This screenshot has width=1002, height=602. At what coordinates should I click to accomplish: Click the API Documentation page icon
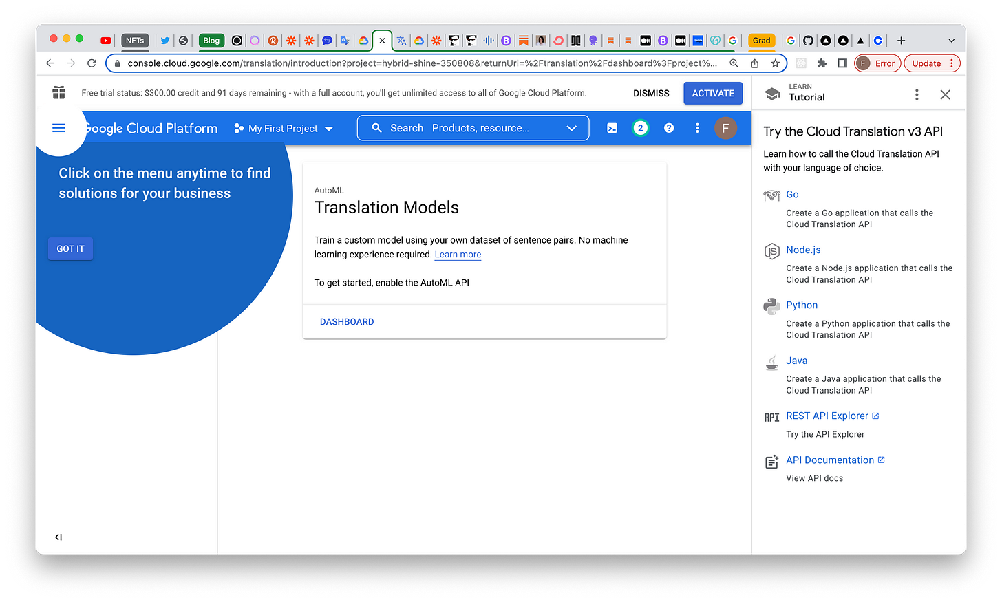pyautogui.click(x=772, y=462)
